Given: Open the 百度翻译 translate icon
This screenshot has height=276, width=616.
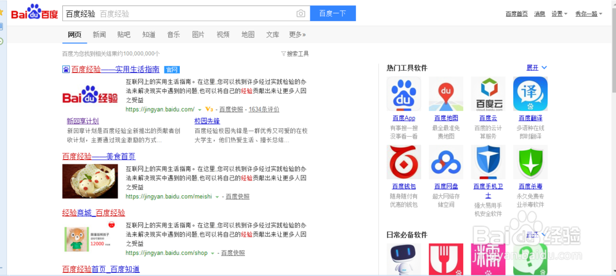Looking at the screenshot, I should (530, 94).
